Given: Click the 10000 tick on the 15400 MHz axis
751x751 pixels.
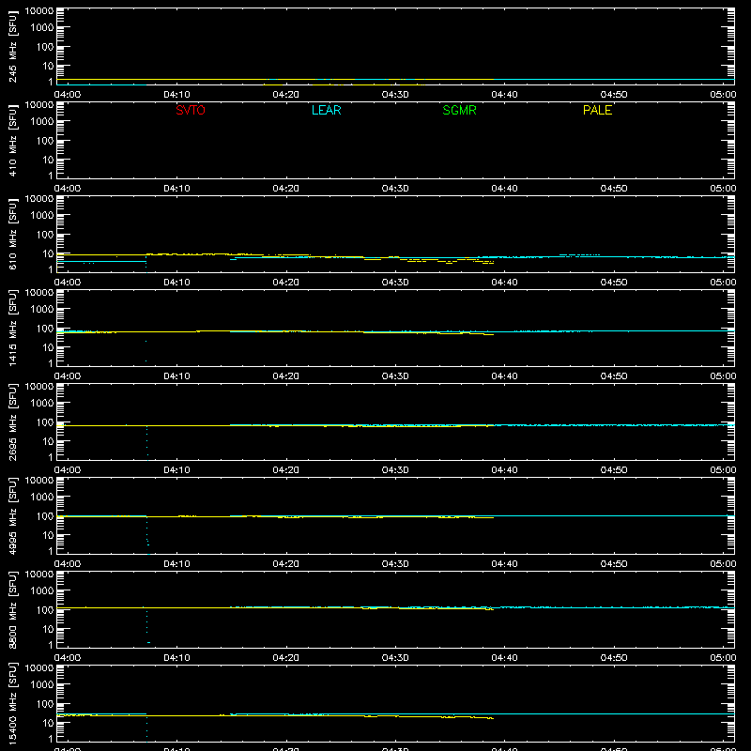Looking at the screenshot, I should [39, 668].
